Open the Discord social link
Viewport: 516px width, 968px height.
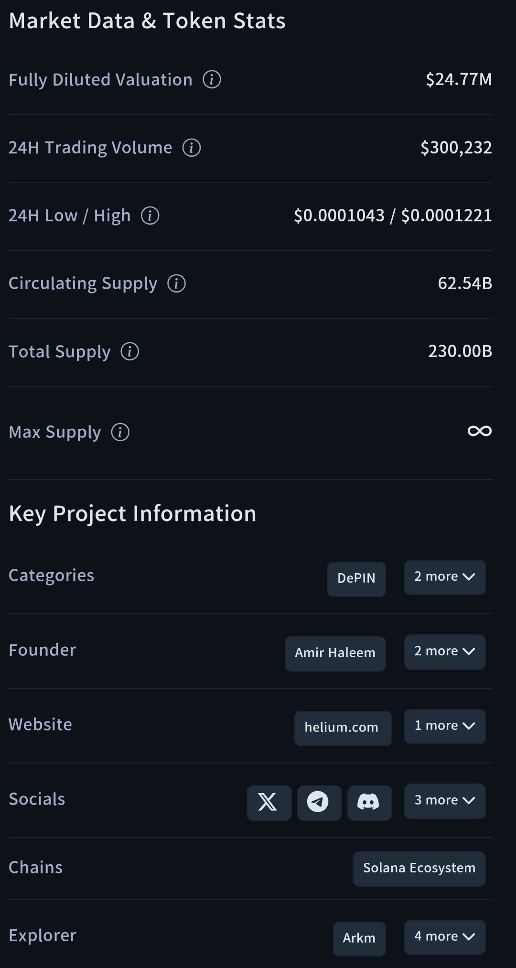369,803
